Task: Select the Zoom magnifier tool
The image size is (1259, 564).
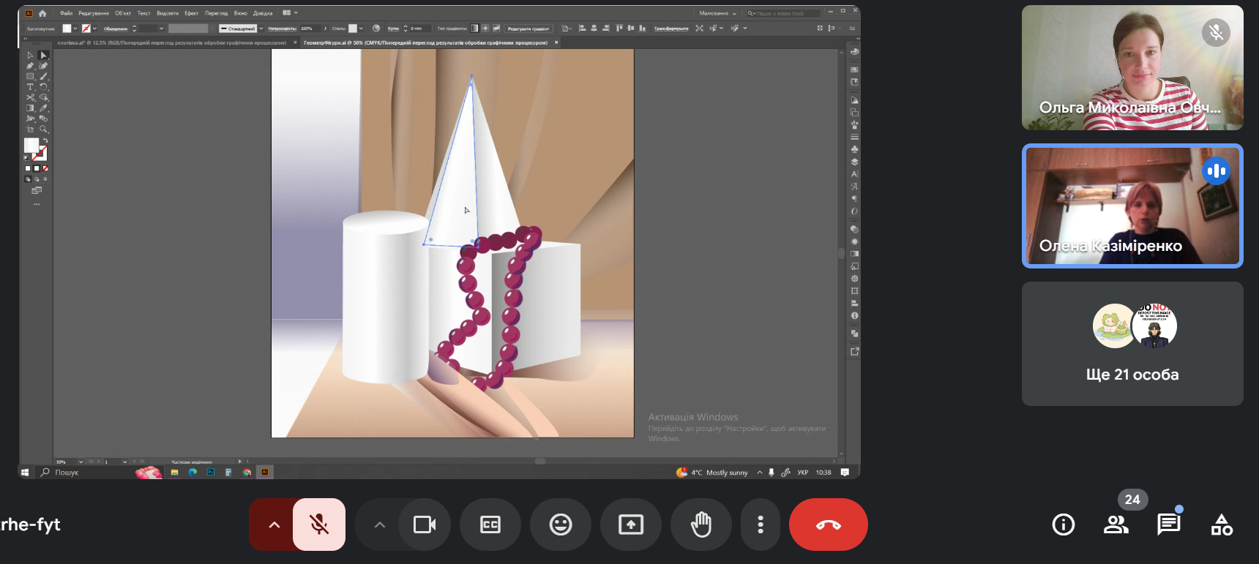Action: click(43, 129)
